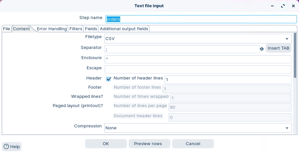The width and height of the screenshot is (299, 153).
Task: Close the Text file input dialog
Action: [x=293, y=6]
